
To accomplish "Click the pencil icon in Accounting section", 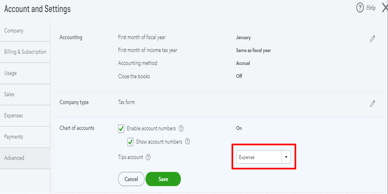I will (372, 39).
